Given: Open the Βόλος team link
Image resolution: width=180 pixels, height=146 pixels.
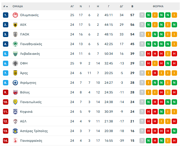Looking at the screenshot, I should 25,92.
